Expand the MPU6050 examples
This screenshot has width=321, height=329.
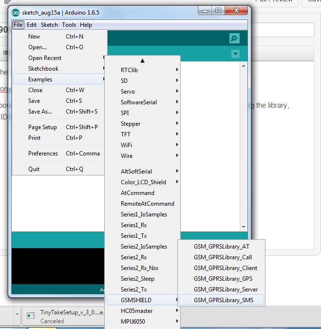tap(143, 322)
